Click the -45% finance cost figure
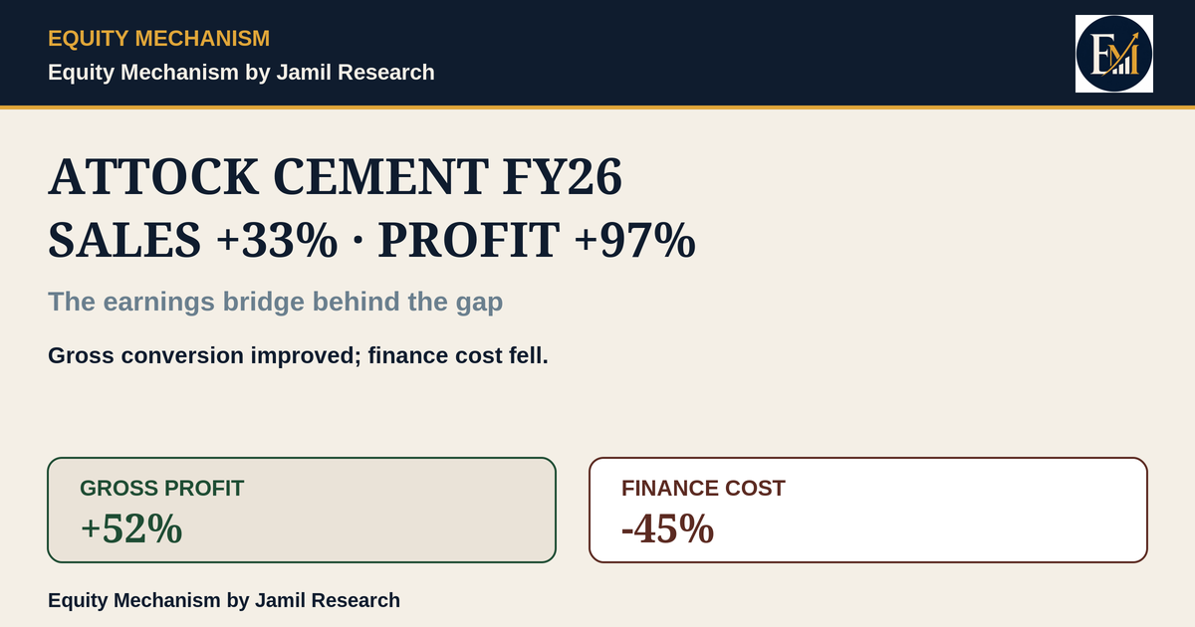The width and height of the screenshot is (1195, 627). [x=667, y=529]
